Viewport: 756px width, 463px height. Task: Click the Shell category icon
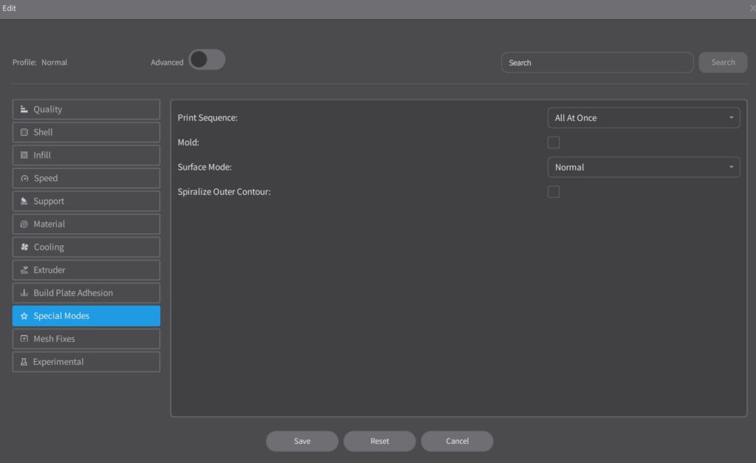click(x=24, y=132)
